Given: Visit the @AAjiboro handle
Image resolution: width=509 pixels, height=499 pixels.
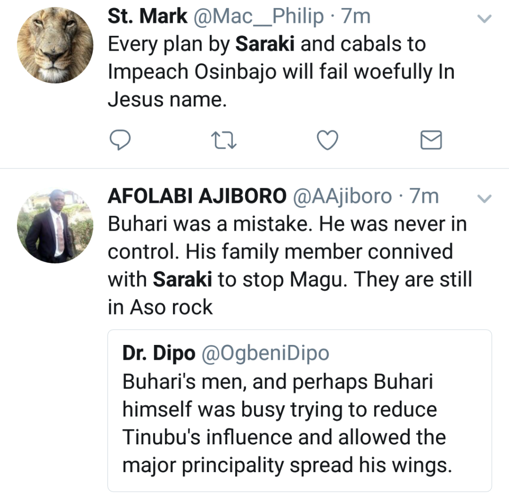Looking at the screenshot, I should point(343,197).
